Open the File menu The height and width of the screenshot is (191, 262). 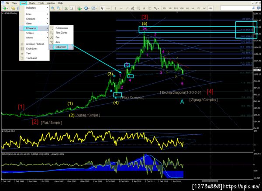click(x=7, y=3)
